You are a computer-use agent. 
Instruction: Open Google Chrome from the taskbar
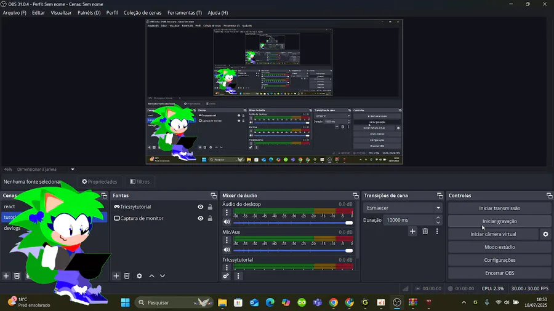point(333,302)
